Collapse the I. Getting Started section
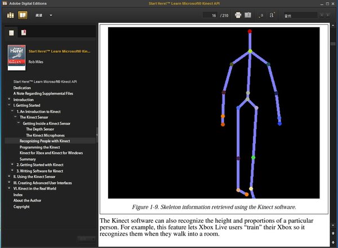The height and width of the screenshot is (248, 338). (x=8, y=105)
